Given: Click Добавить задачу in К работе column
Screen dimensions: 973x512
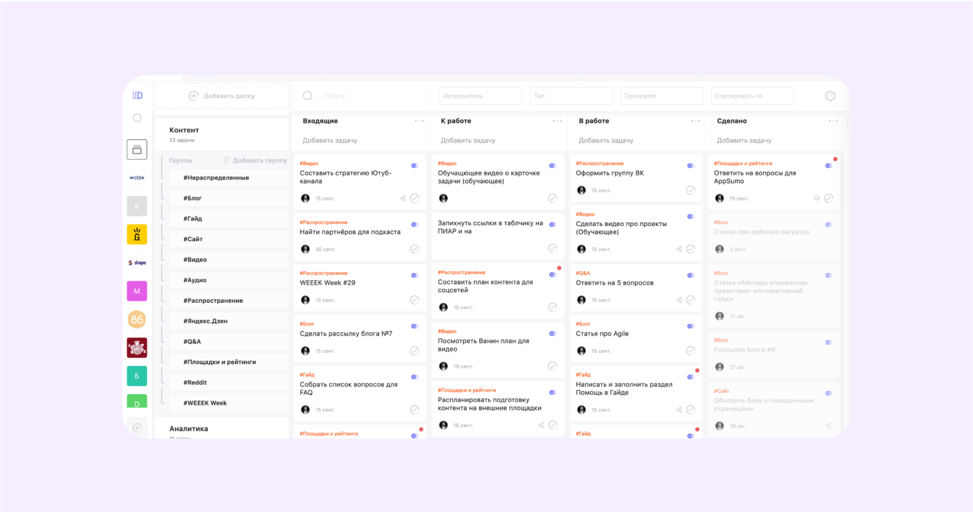Looking at the screenshot, I should [468, 140].
